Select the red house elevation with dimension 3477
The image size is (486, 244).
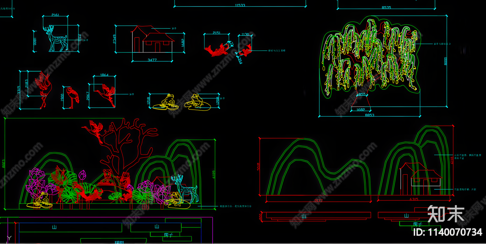pos(152,39)
